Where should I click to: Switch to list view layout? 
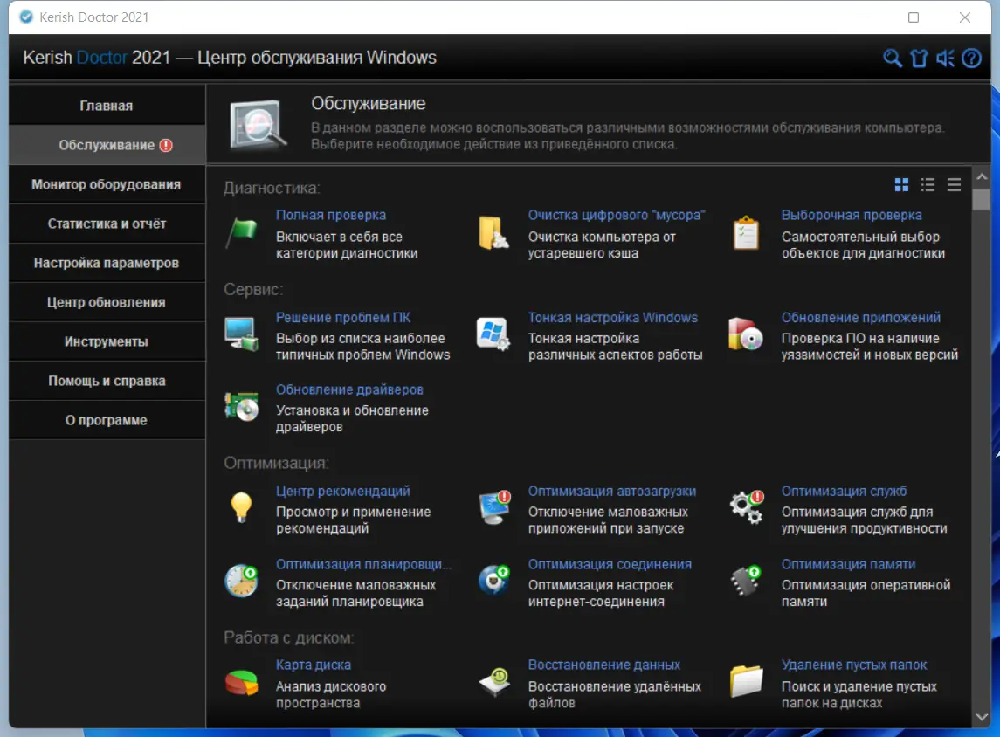tap(928, 184)
